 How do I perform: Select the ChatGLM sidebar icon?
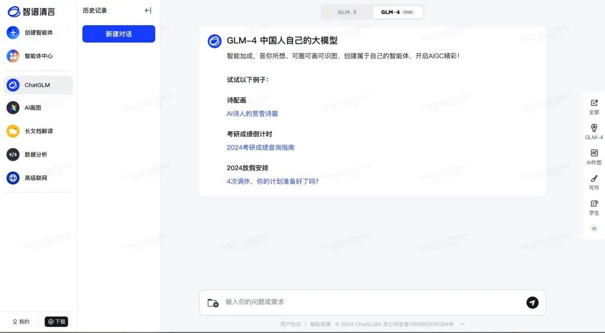(13, 85)
